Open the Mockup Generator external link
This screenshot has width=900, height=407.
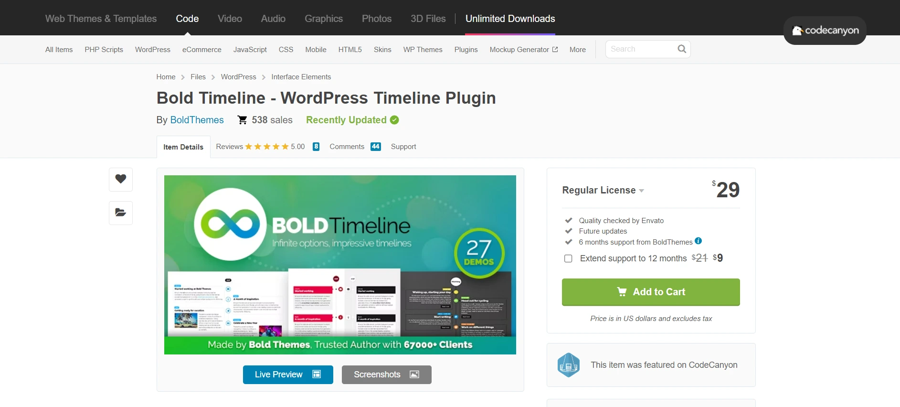[524, 50]
